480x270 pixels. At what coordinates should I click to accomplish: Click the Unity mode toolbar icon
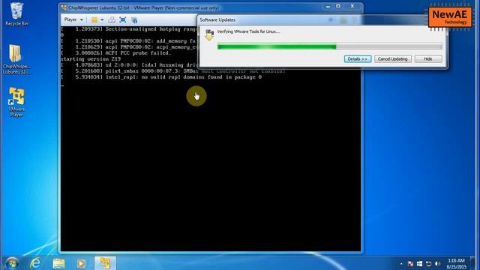point(134,20)
